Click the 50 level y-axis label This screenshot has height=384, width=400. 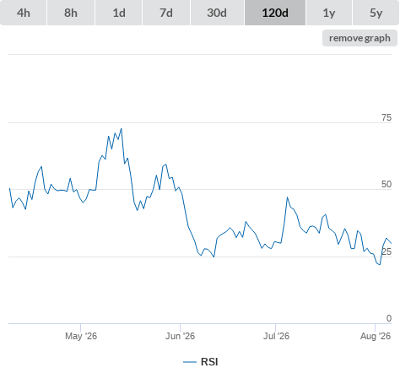(386, 184)
